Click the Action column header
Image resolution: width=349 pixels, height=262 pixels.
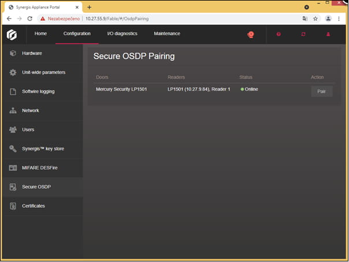pos(317,77)
